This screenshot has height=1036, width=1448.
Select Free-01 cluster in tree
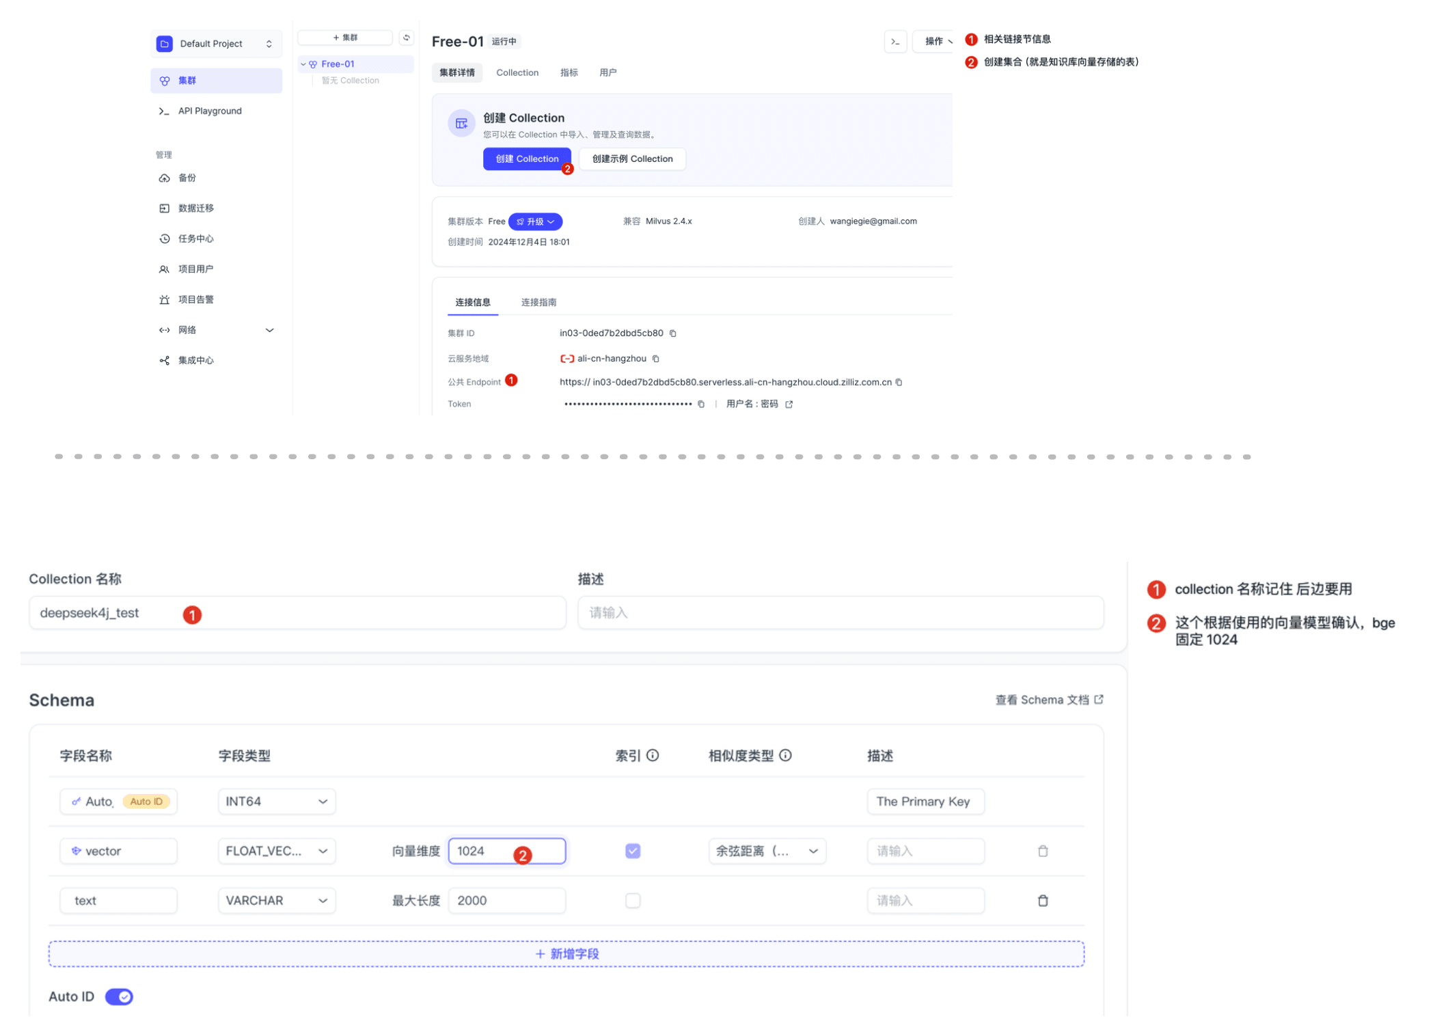(x=338, y=64)
